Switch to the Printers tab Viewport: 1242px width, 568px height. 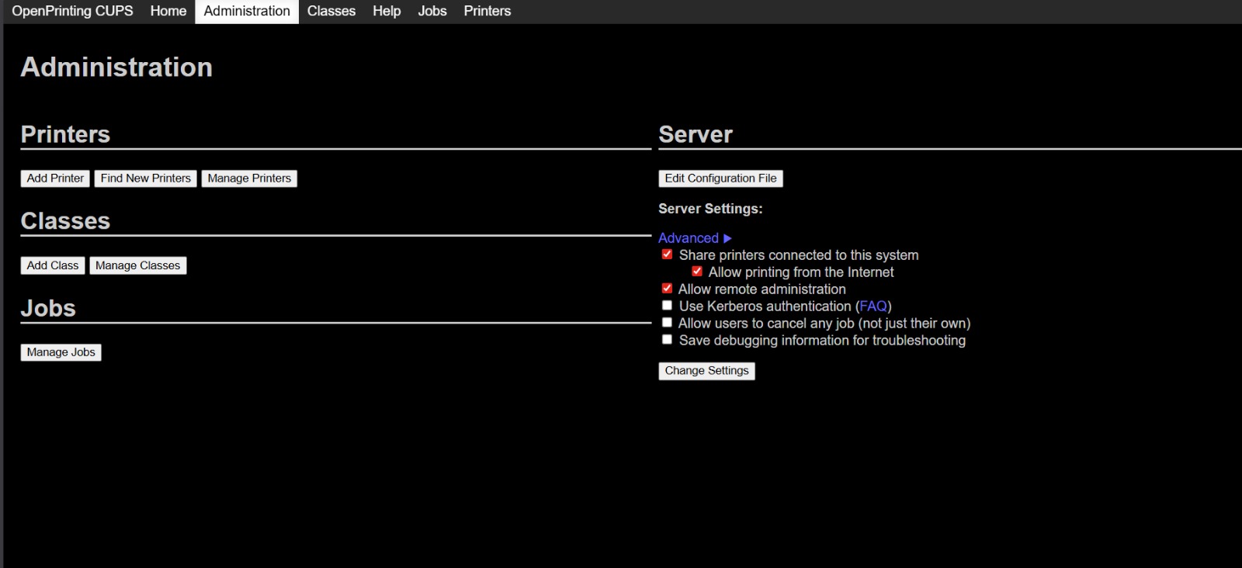pyautogui.click(x=487, y=11)
